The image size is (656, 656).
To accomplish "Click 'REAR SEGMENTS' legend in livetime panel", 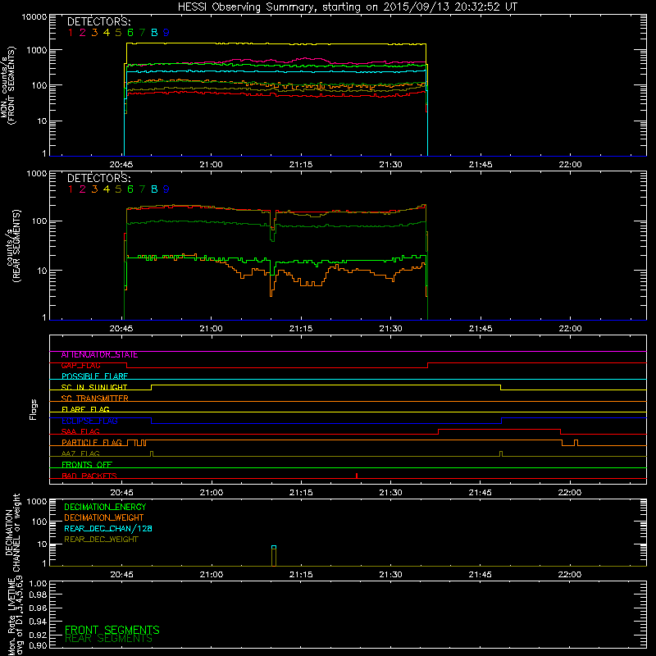I will (109, 639).
